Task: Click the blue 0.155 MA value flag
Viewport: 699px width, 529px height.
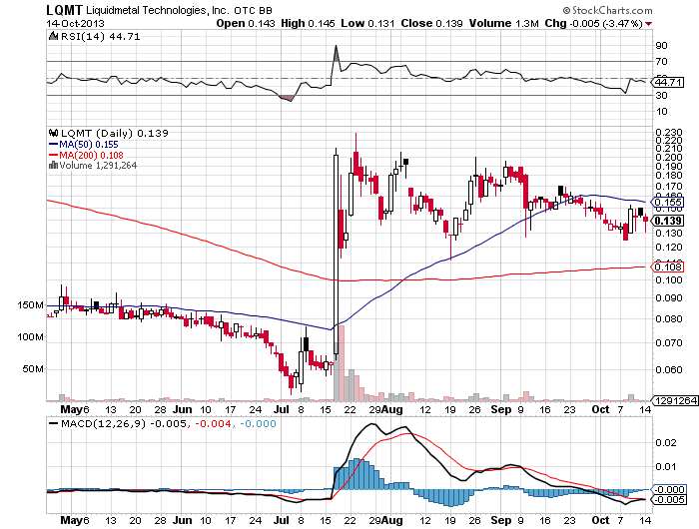Action: click(x=667, y=203)
